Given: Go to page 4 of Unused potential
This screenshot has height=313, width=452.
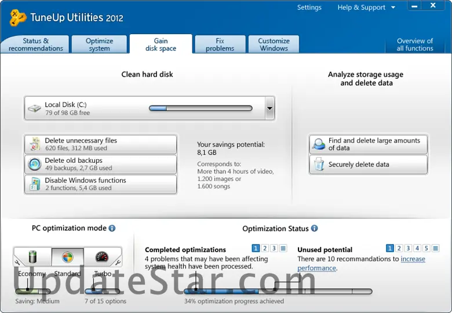Looking at the screenshot, I should (417, 248).
